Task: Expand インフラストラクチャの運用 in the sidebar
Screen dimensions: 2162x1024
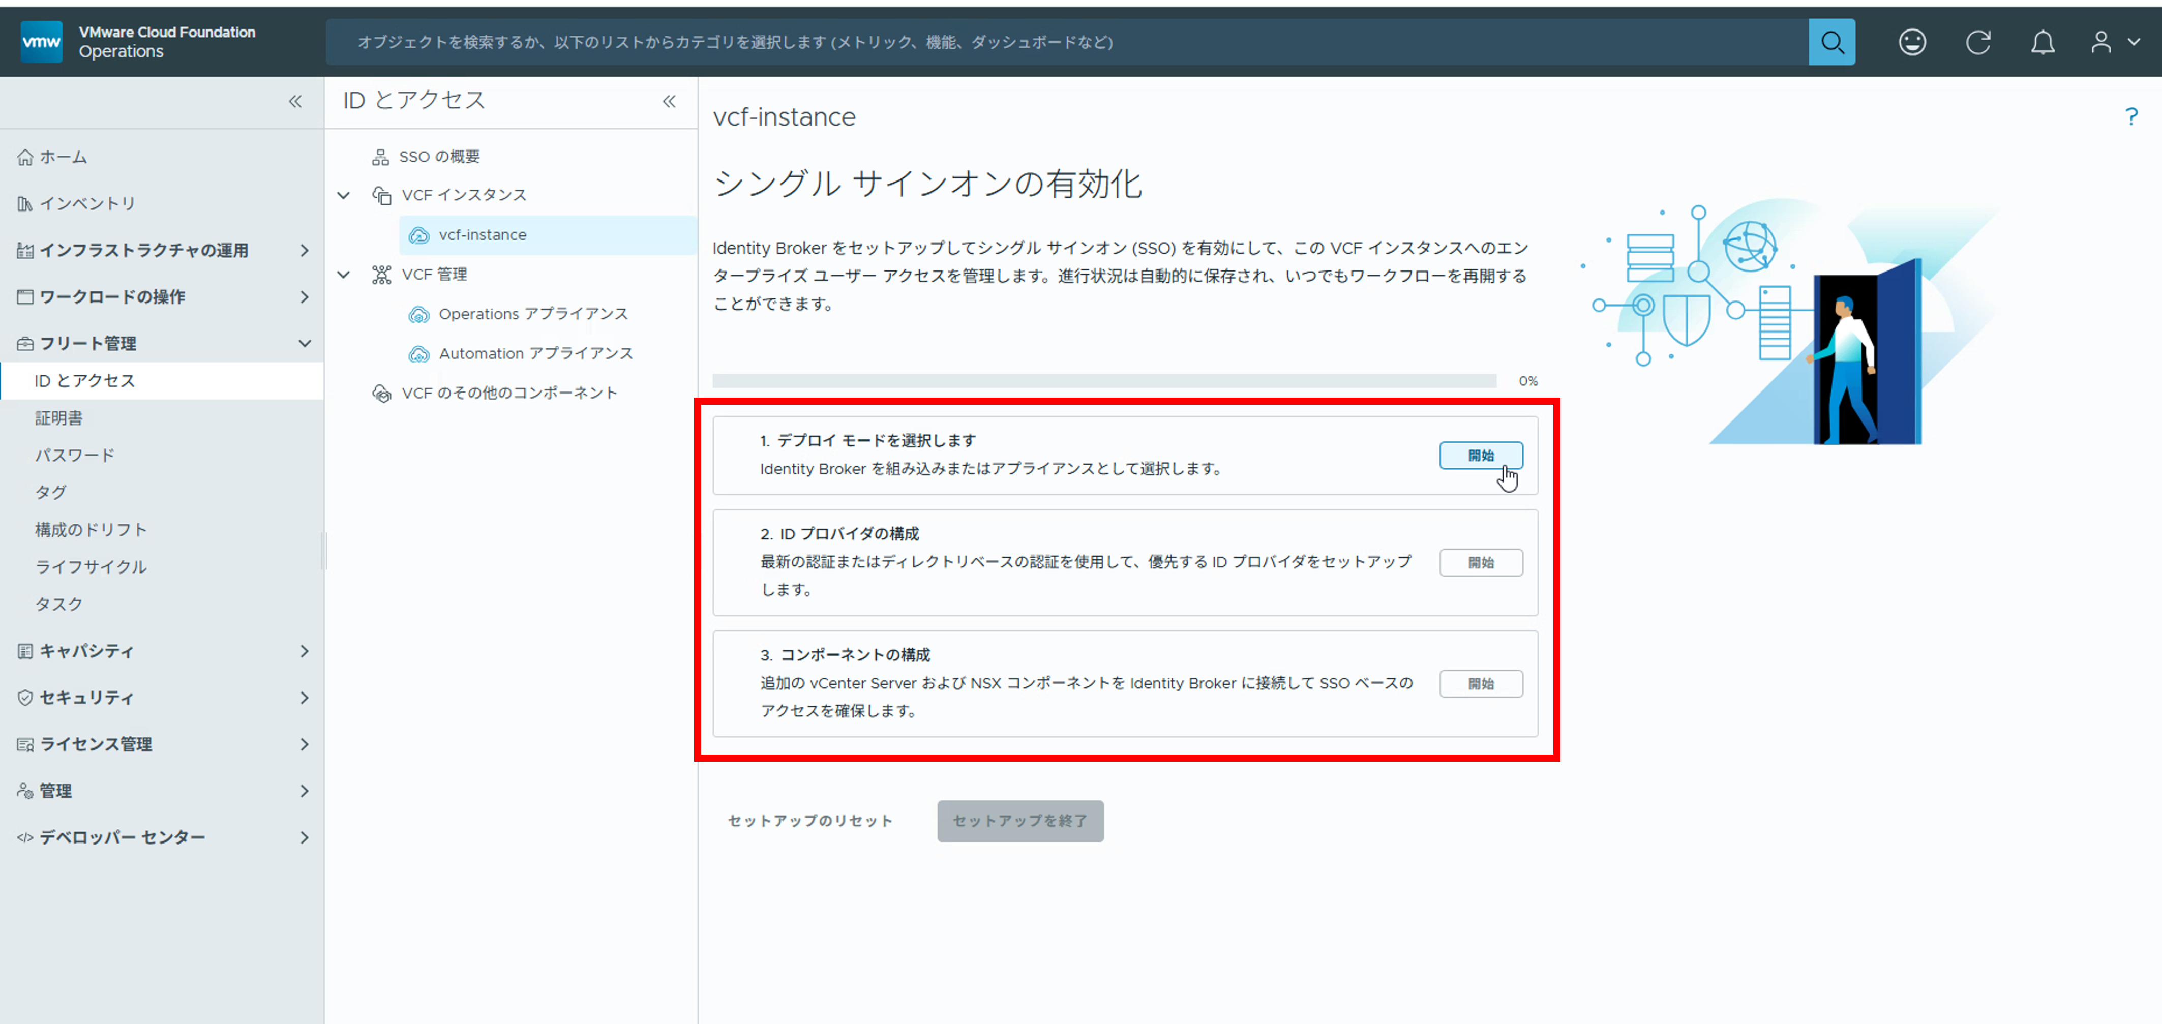Action: click(x=304, y=249)
